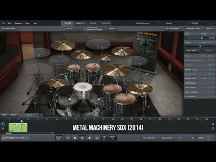Toggle the solo button beside Level slider
216x162 pixels.
(210, 38)
